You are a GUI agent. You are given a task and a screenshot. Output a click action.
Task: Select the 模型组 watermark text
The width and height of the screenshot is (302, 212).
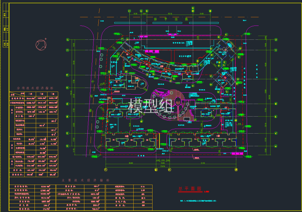[x=151, y=106]
